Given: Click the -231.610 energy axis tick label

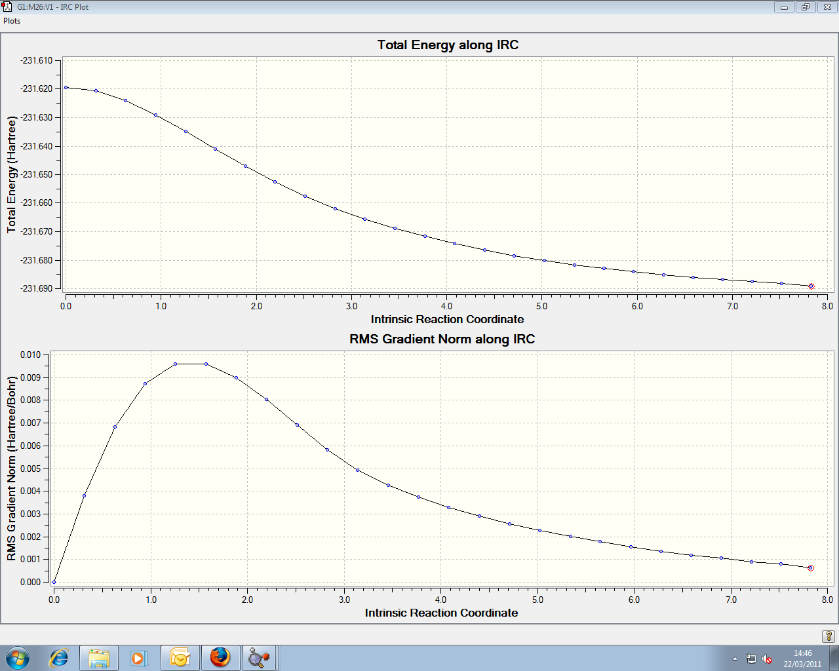Looking at the screenshot, I should pos(37,60).
